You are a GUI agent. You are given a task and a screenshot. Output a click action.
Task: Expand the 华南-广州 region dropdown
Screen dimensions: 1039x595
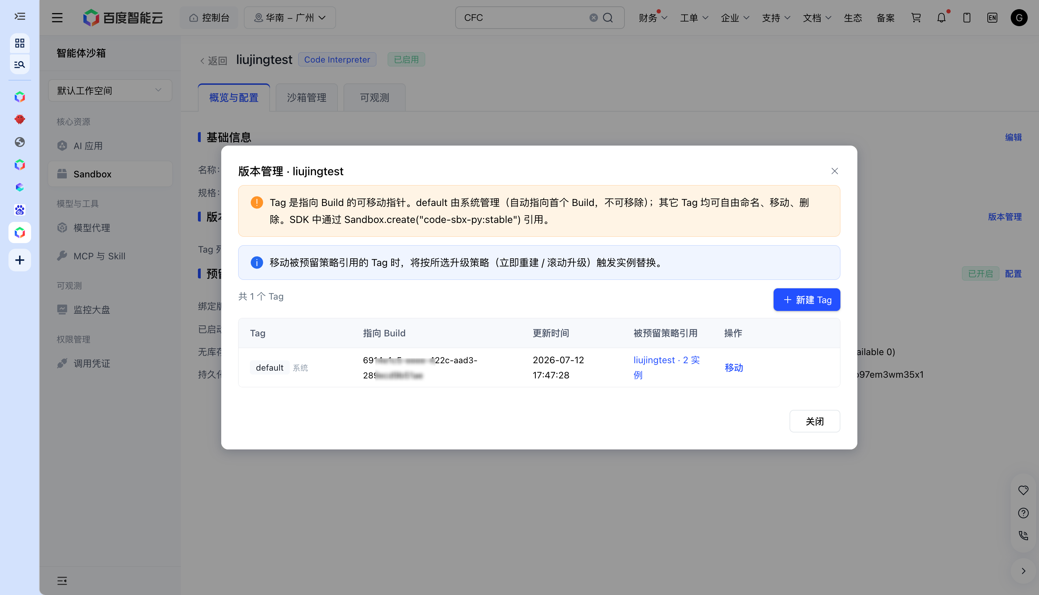(x=290, y=18)
